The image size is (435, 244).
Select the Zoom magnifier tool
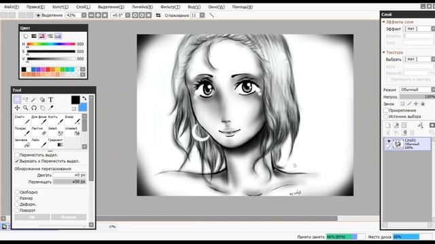pos(26,108)
